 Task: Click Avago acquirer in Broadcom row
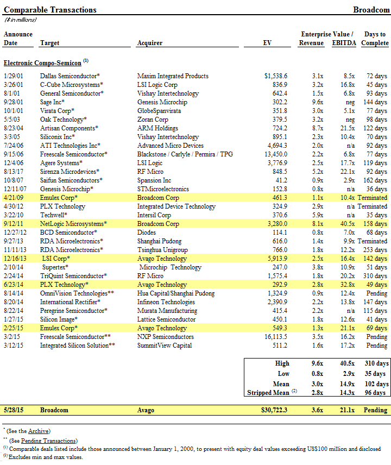(146, 410)
